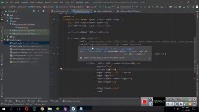Image resolution: width=199 pixels, height=112 pixels.
Task: Open the Profiler gauge icon in the toolbar
Action: coord(157,7)
